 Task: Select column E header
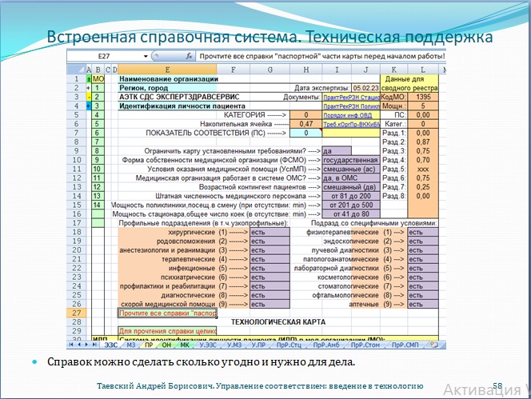pos(167,70)
